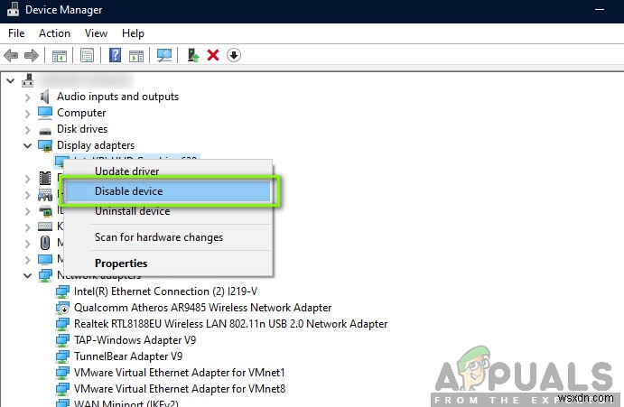Expand the category just above Network adapters
The image size is (624, 407).
[x=27, y=260]
